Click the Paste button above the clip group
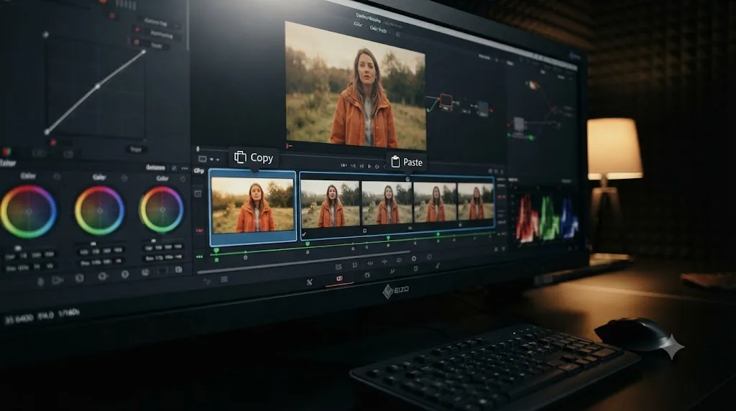 (407, 162)
